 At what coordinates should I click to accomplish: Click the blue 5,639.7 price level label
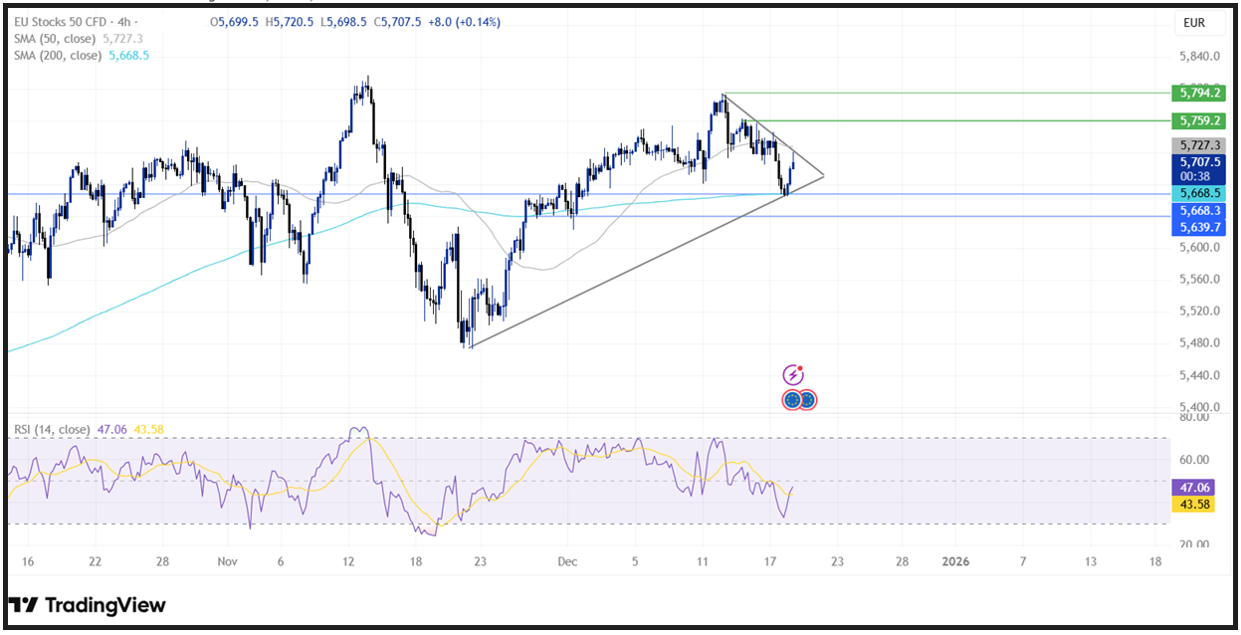point(1198,227)
